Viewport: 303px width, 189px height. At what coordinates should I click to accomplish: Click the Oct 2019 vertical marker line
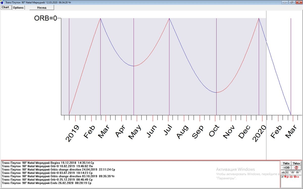pos(216,67)
